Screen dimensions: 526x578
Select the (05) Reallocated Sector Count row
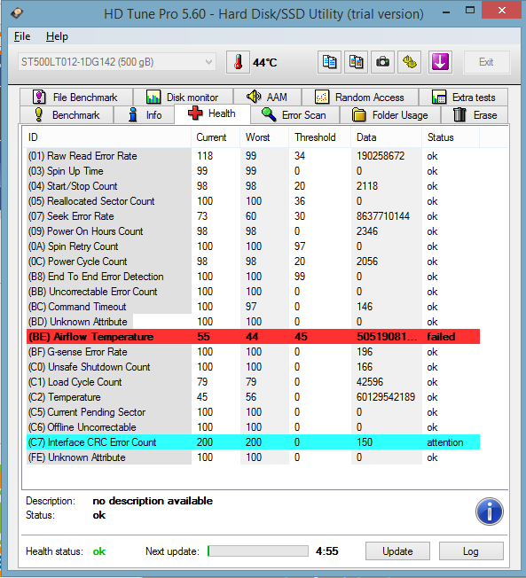(253, 201)
